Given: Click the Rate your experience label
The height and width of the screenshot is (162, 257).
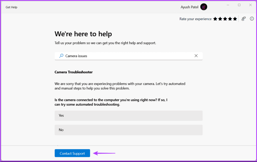Looking at the screenshot, I should click(195, 19).
